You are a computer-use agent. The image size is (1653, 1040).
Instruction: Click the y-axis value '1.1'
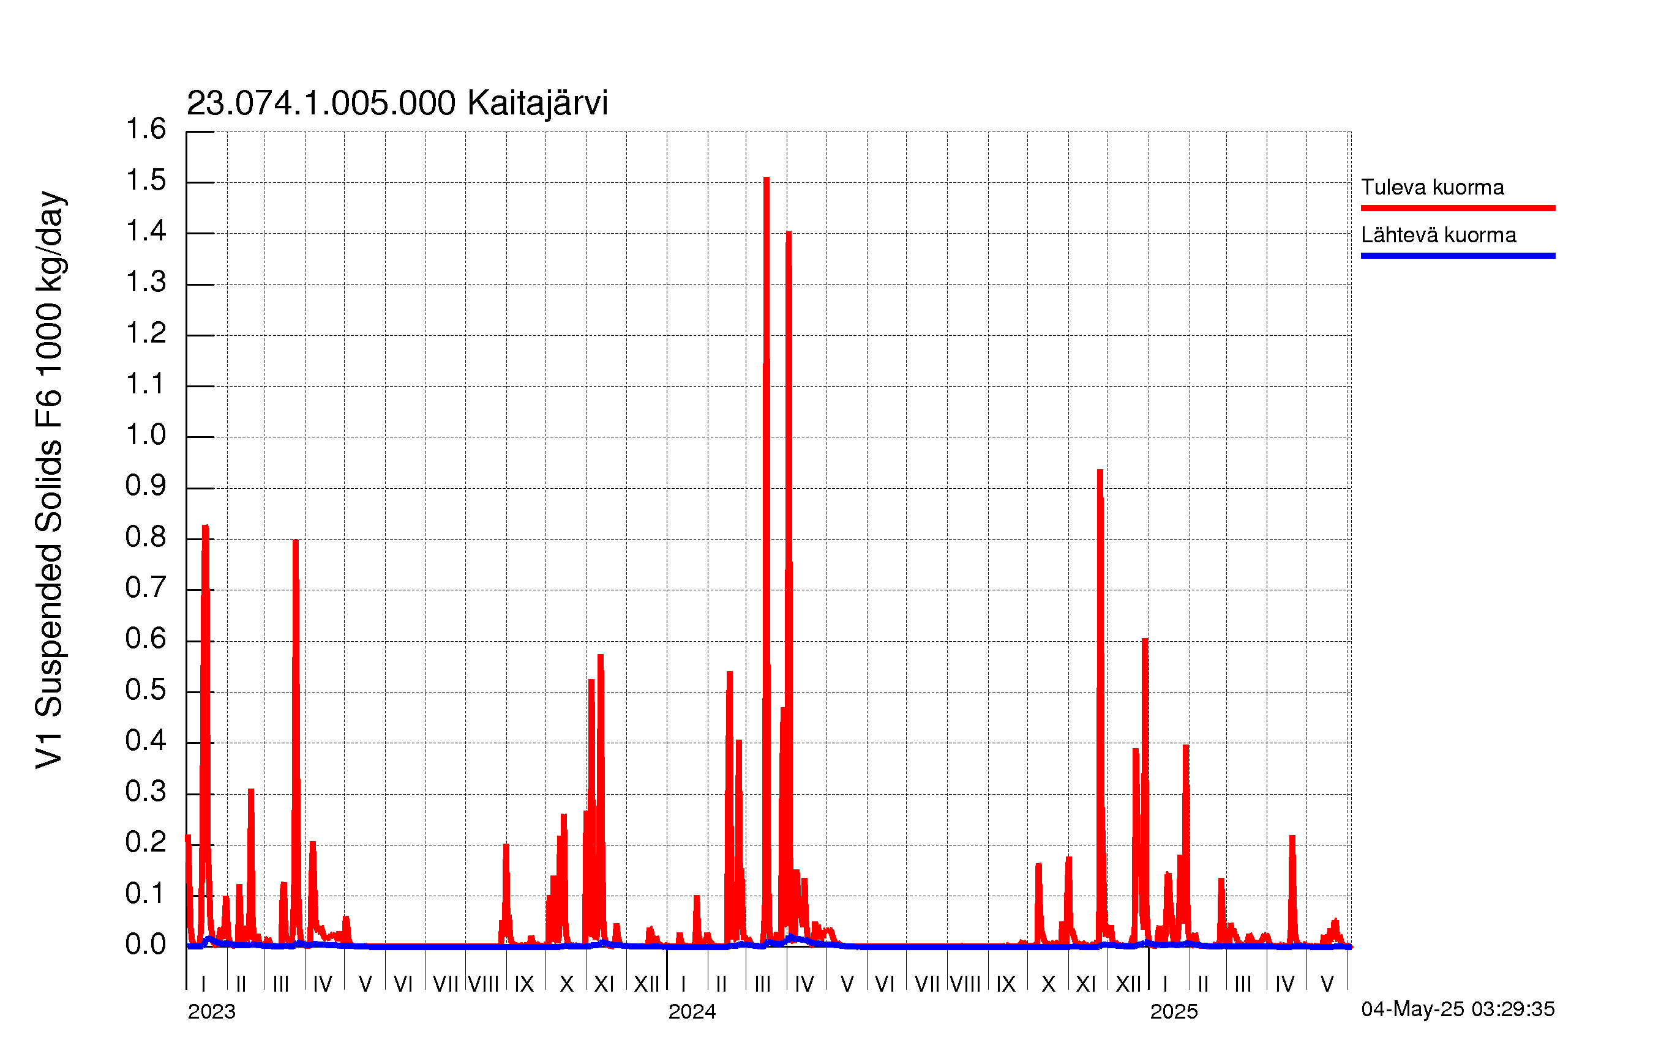(x=146, y=384)
